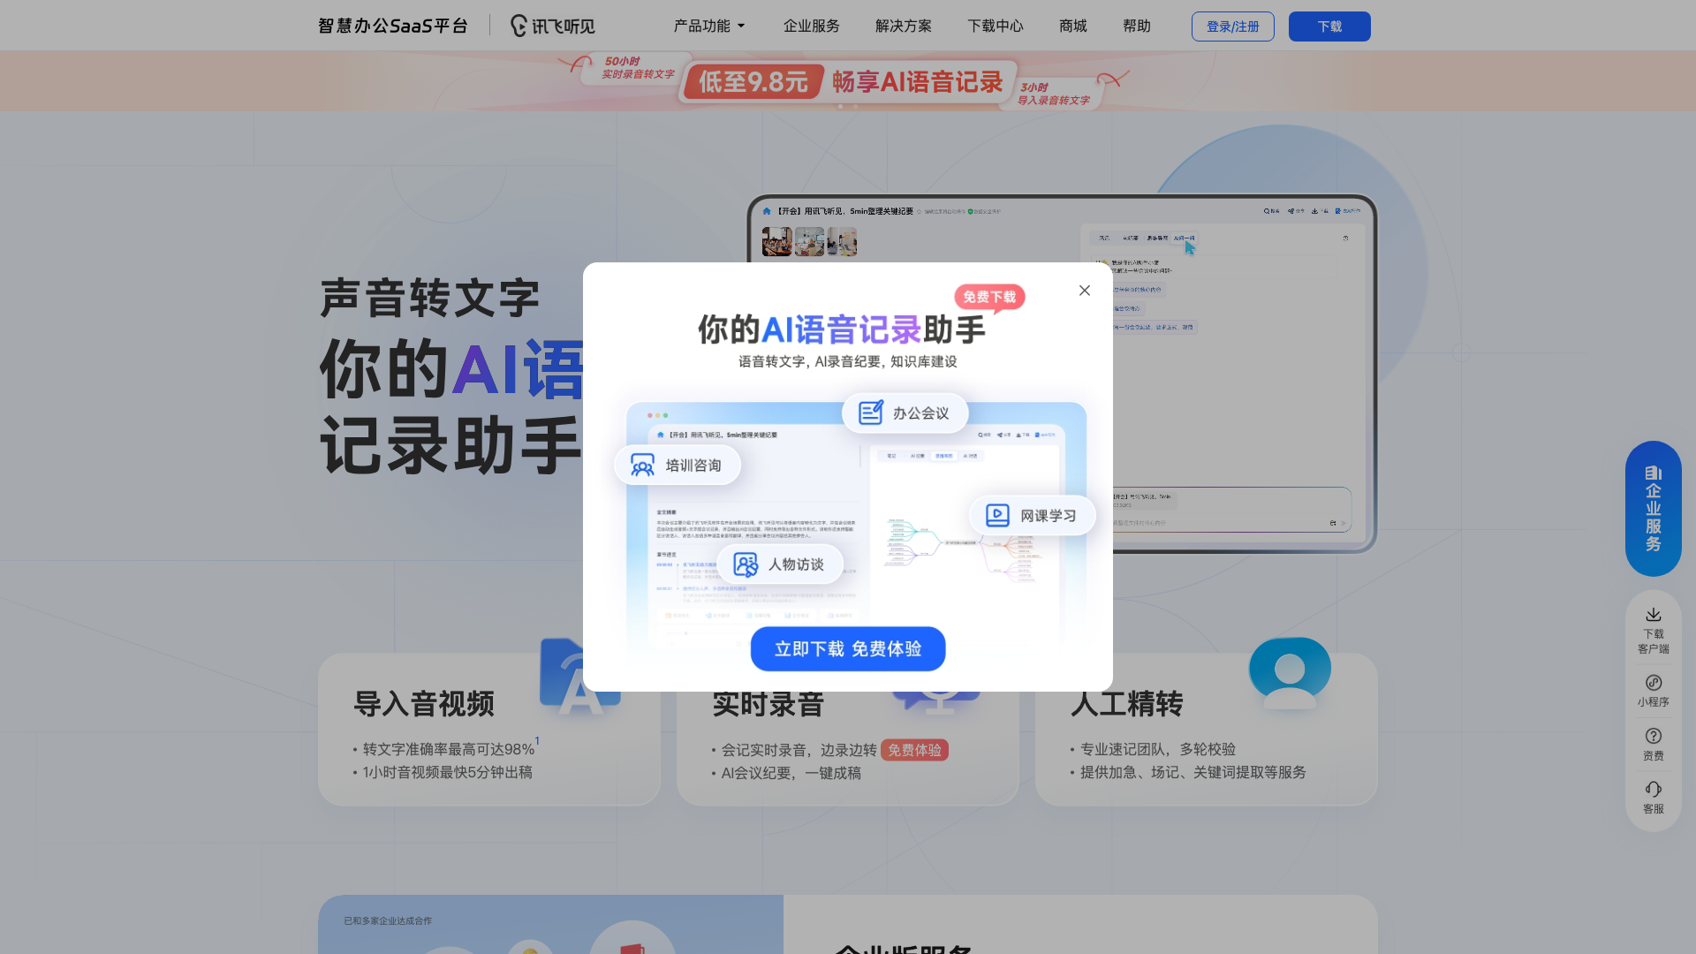Open 解决方案 in the top navigation
This screenshot has width=1696, height=954.
(904, 26)
